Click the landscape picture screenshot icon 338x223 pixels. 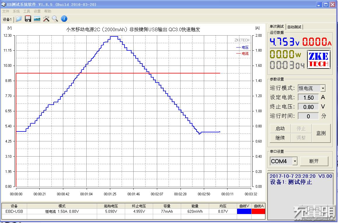(37, 19)
